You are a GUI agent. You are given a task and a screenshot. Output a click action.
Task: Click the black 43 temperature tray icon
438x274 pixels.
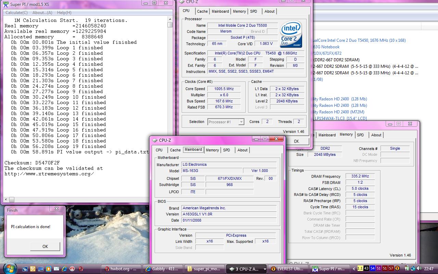[x=366, y=269]
